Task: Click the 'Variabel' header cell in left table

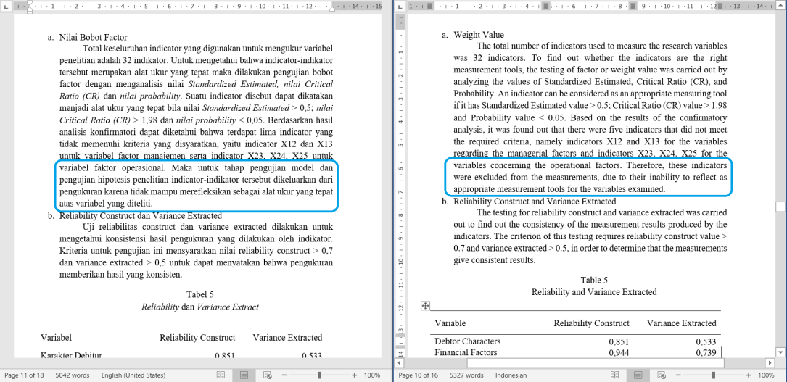Action: pyautogui.click(x=57, y=337)
